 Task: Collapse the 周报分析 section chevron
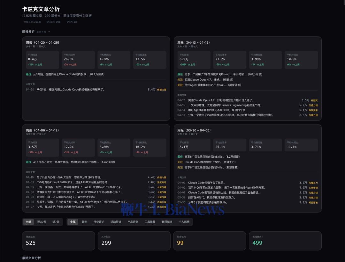50,32
